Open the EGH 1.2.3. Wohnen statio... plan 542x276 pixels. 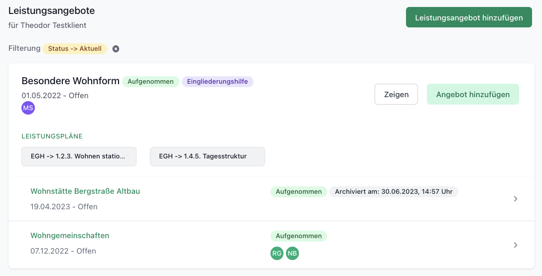(79, 156)
